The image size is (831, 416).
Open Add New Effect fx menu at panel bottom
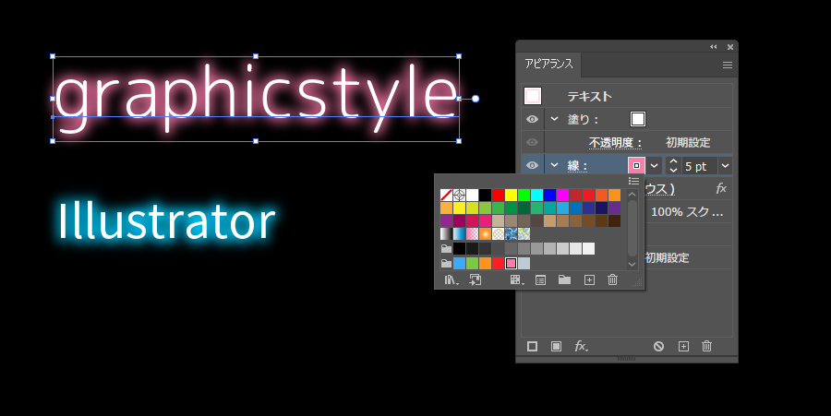click(581, 346)
